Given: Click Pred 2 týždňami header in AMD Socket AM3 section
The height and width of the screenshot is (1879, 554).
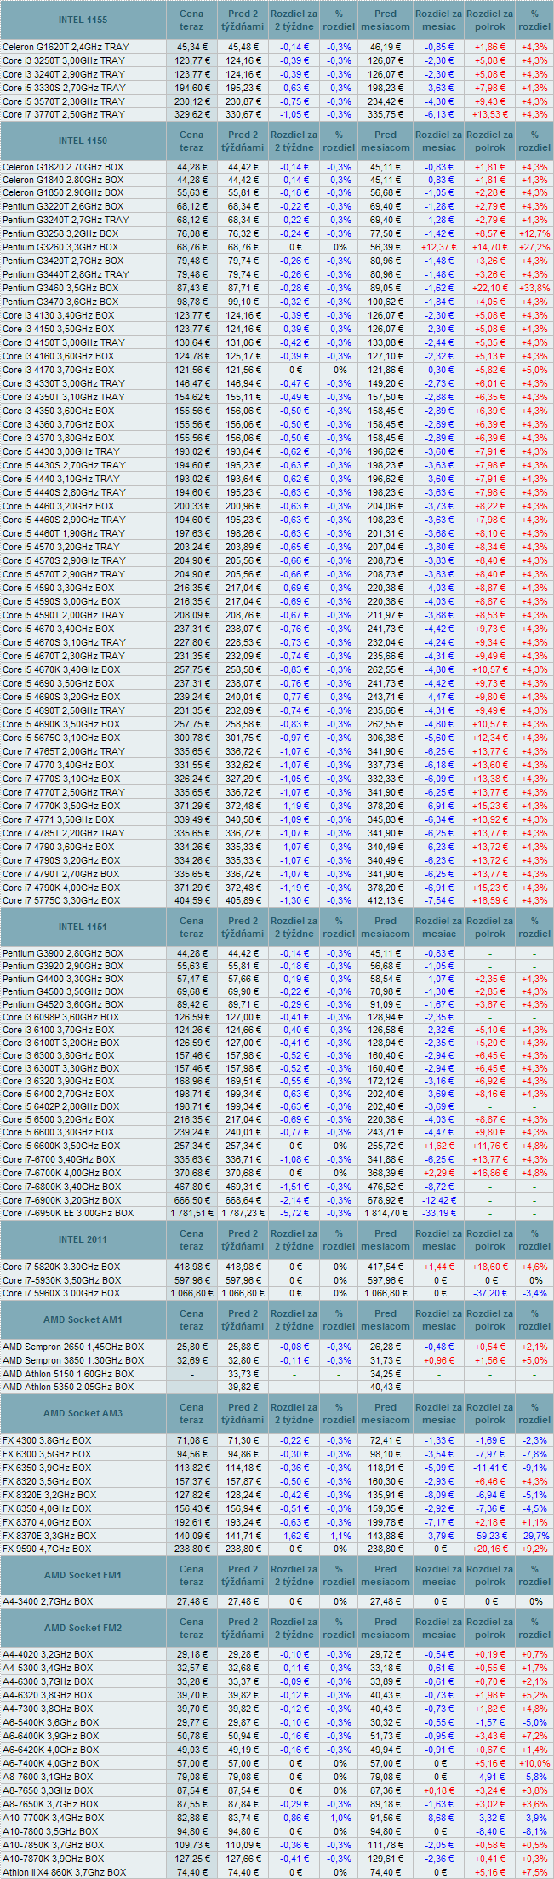Looking at the screenshot, I should (x=243, y=1413).
